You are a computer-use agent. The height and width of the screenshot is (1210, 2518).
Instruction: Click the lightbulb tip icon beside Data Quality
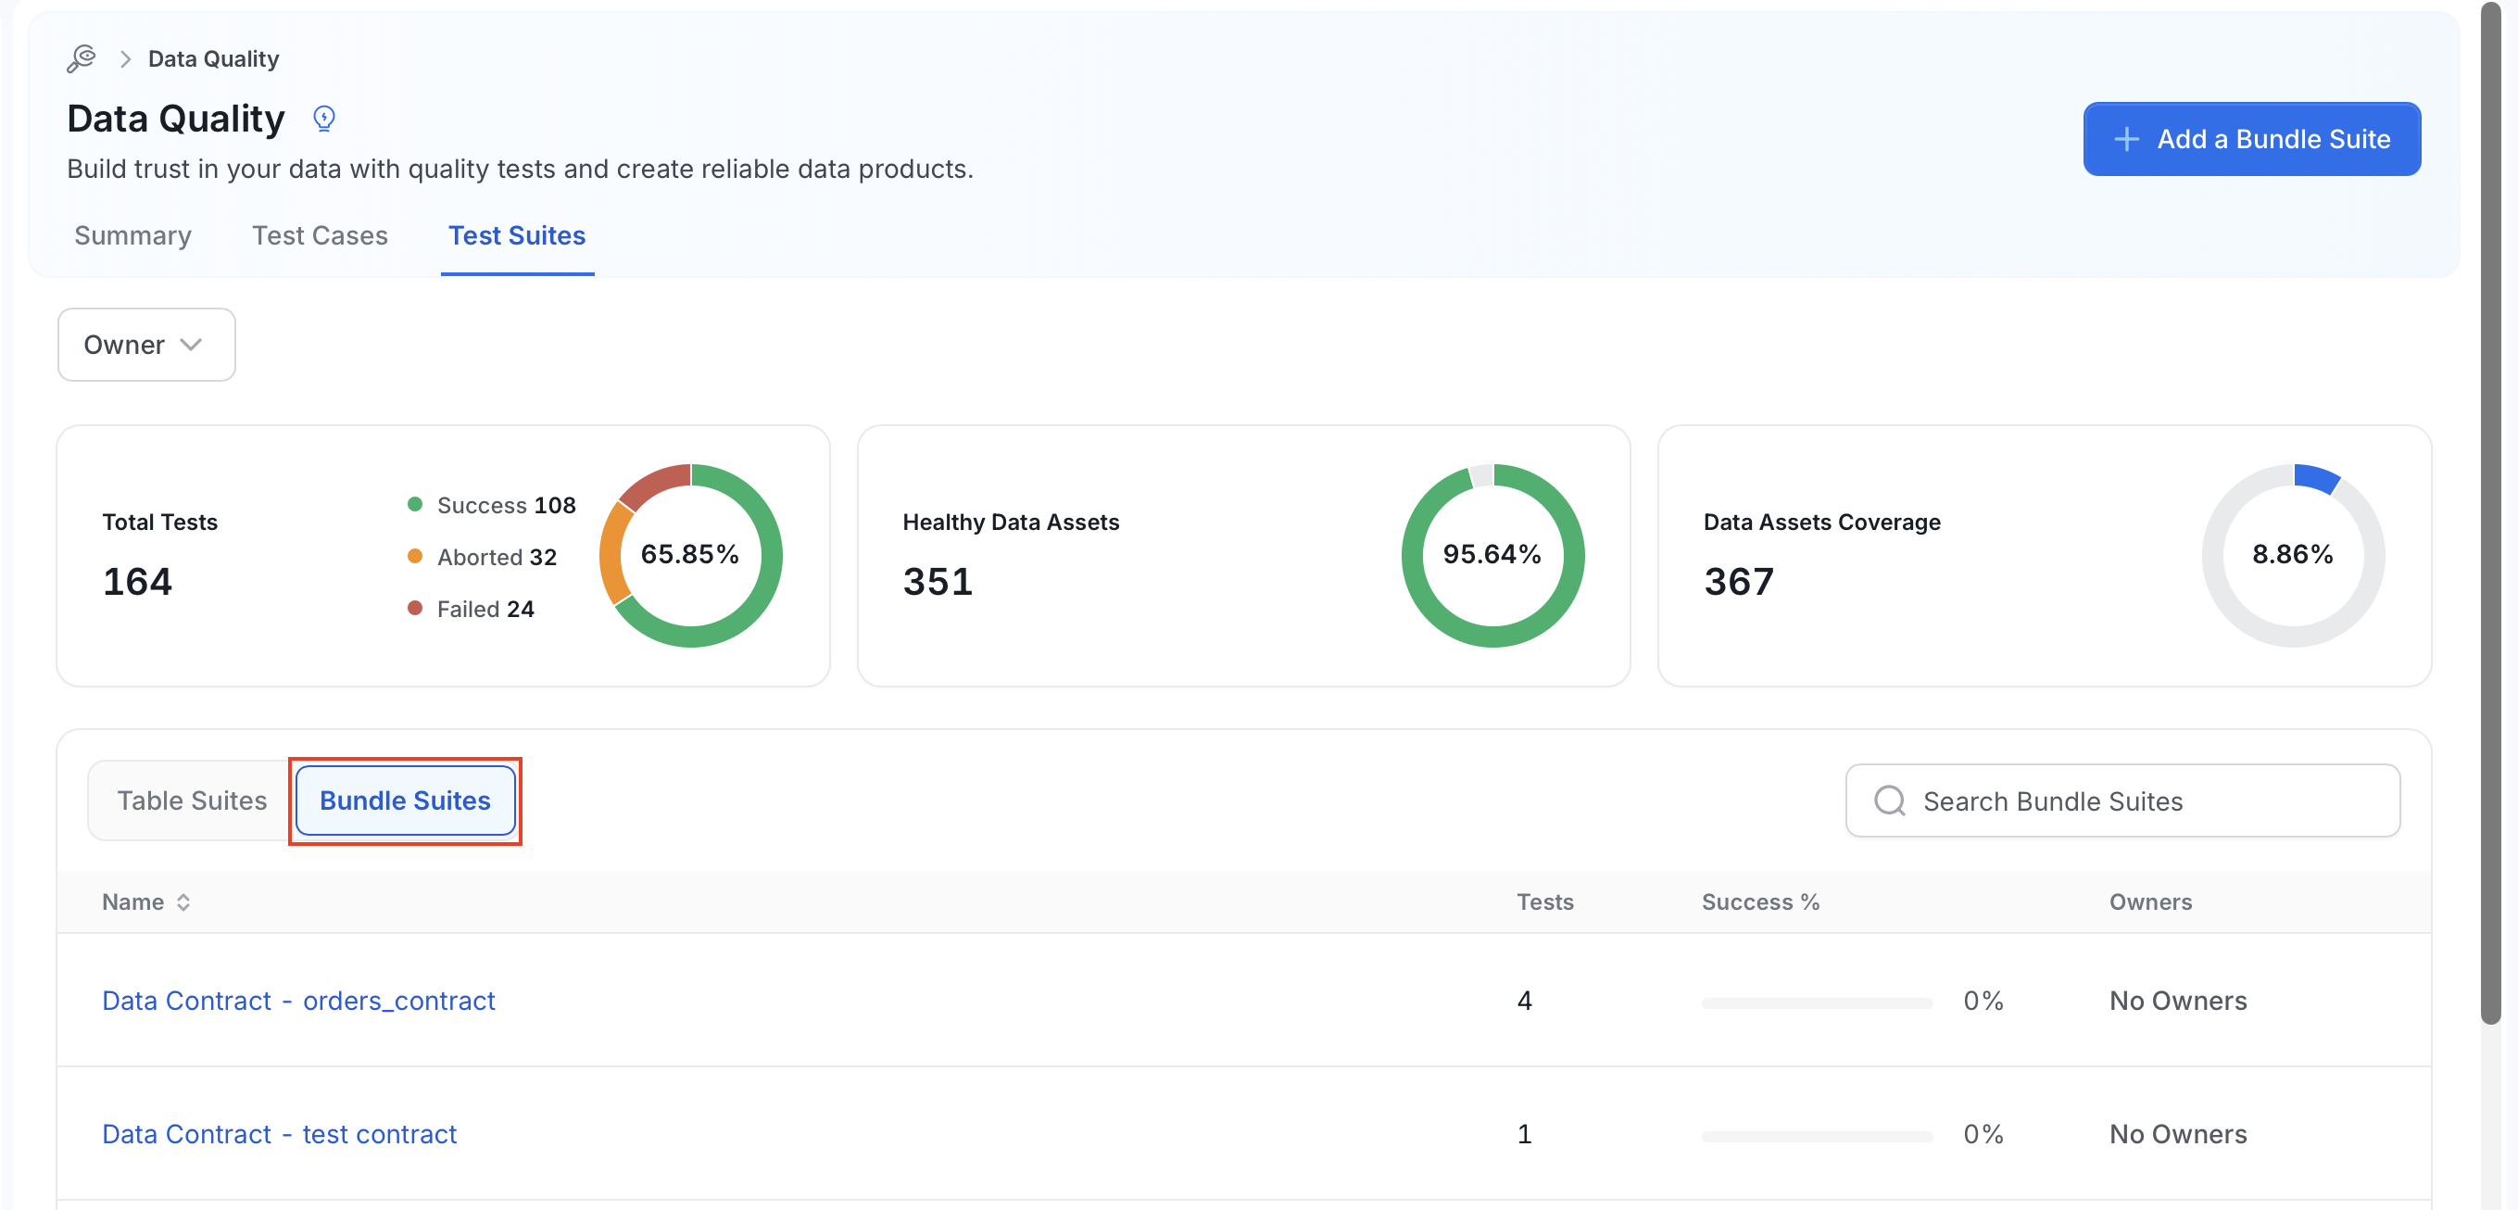(323, 120)
